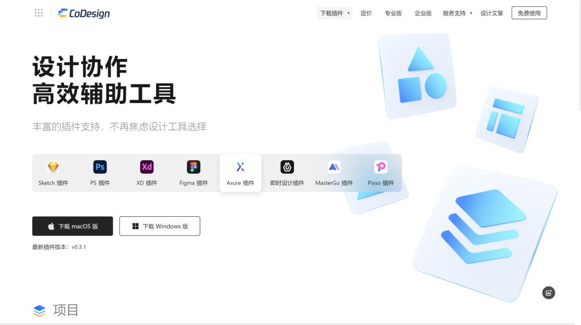Click the CoDesign logo
Viewport: 581px width, 325px height.
84,13
